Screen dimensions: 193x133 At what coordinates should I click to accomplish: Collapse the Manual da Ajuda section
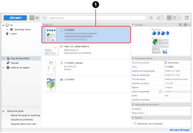3,111
